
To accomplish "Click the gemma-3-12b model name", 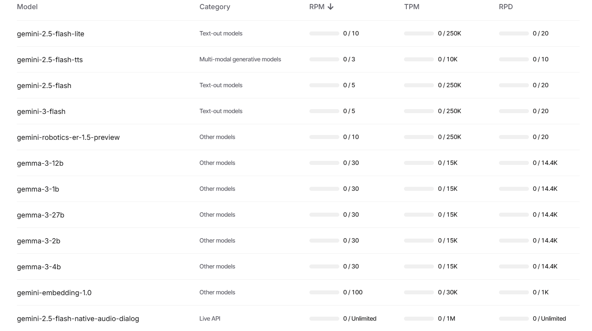I will (40, 163).
